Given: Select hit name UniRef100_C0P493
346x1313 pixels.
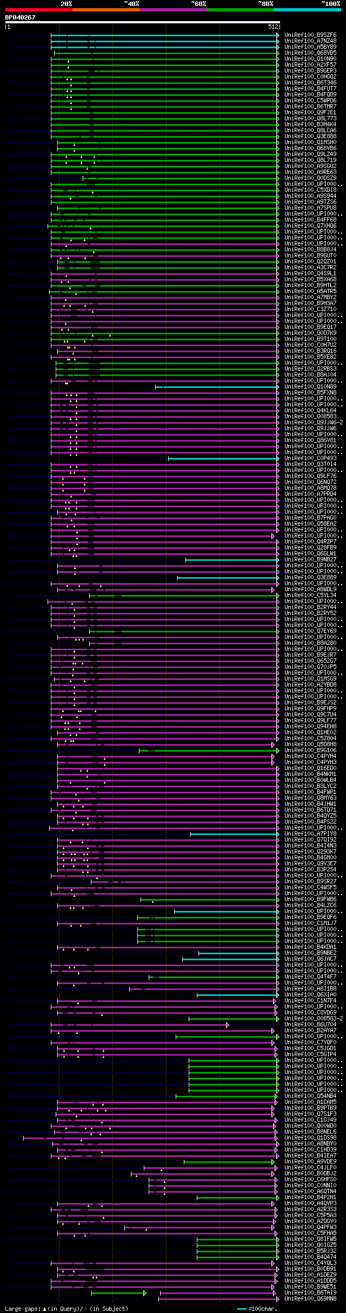Looking at the screenshot, I should 310,458.
